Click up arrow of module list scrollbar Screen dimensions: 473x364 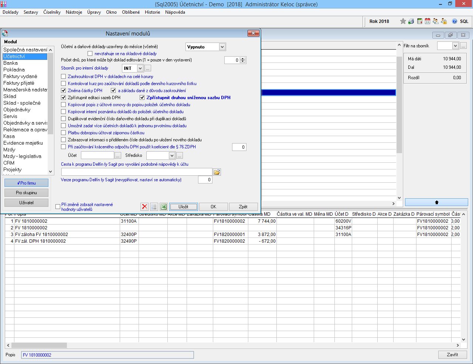pyautogui.click(x=51, y=50)
